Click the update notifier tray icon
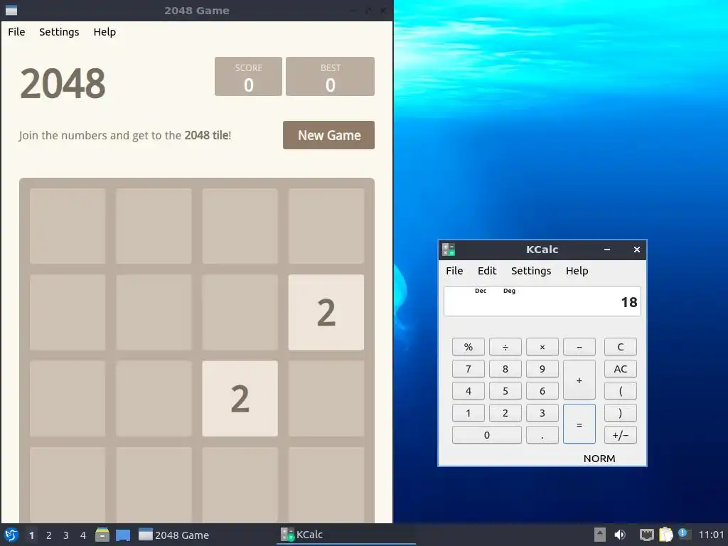Screen dimensions: 728x546 coord(684,533)
